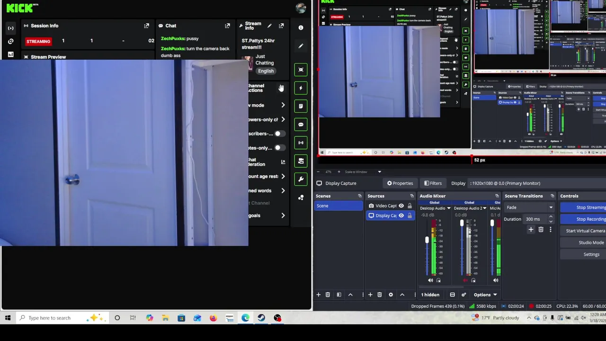Select the Video Capture source row
The image size is (606, 341).
click(x=390, y=206)
